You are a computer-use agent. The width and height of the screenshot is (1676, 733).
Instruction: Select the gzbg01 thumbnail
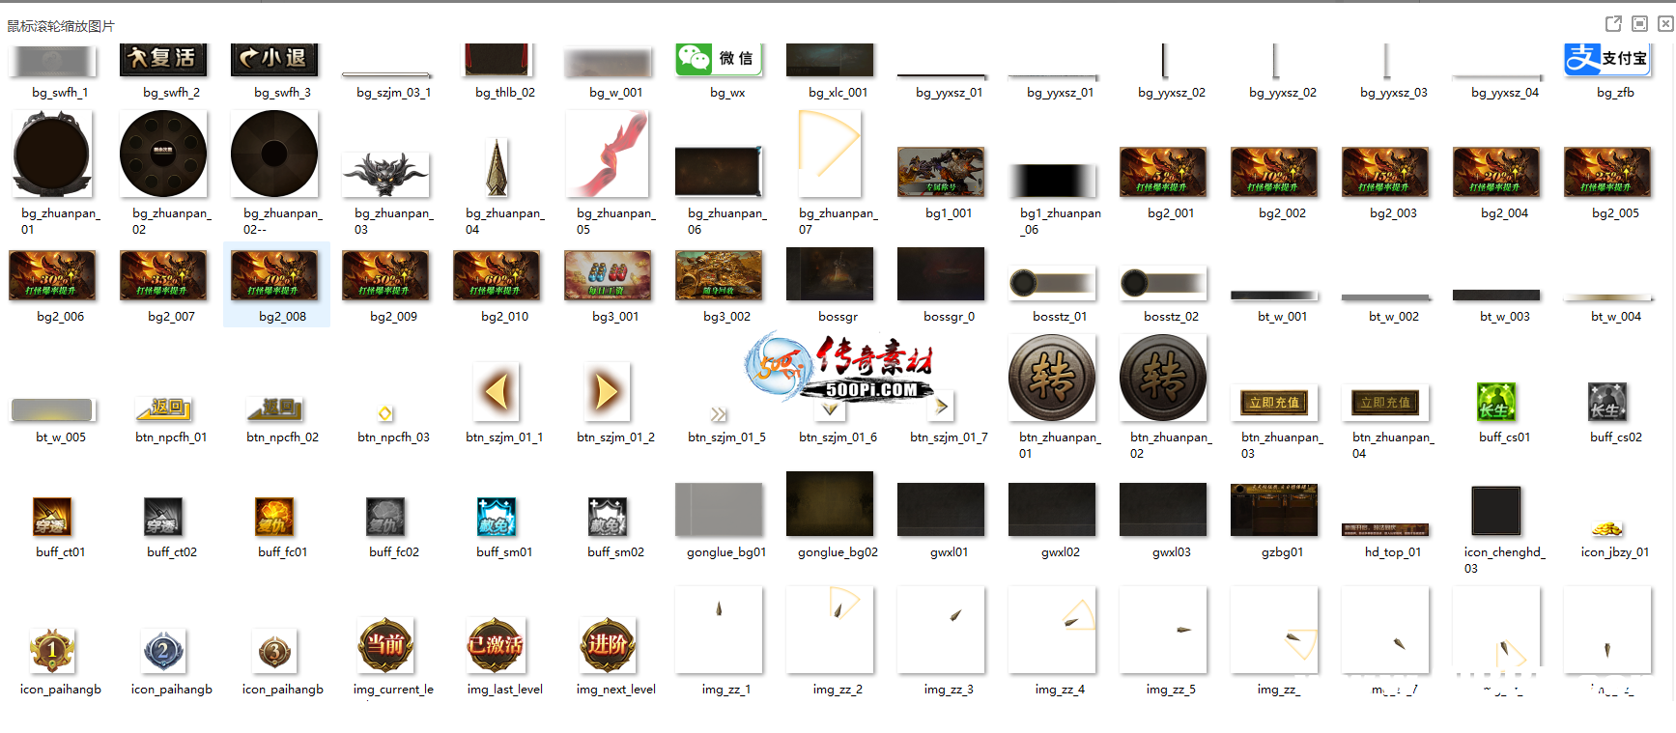point(1274,509)
